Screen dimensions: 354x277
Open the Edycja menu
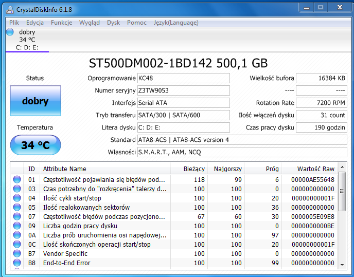tap(35, 23)
